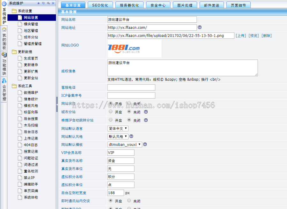Image resolution: width=287 pixels, height=209 pixels.
Task: Open the 网站默认语言 dropdown
Action: point(118,128)
